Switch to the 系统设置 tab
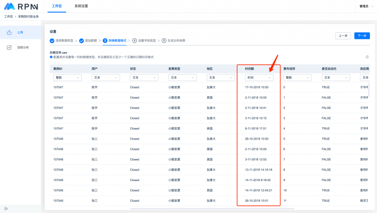The height and width of the screenshot is (213, 377). point(81,6)
